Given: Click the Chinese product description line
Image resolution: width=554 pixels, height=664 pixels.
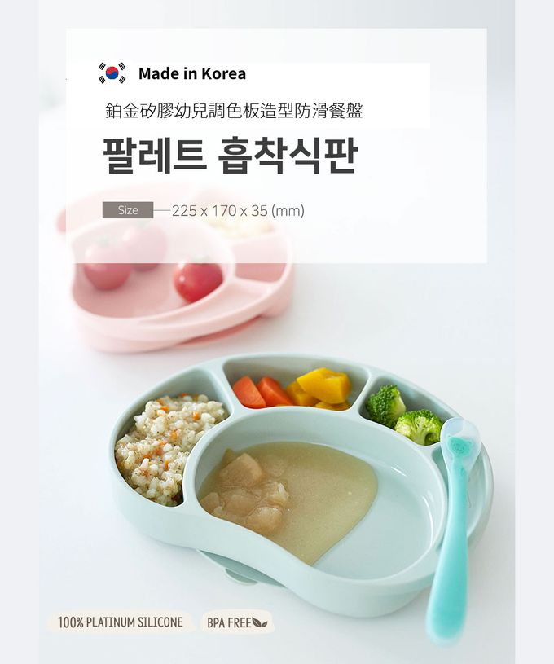Looking at the screenshot, I should pyautogui.click(x=234, y=112).
